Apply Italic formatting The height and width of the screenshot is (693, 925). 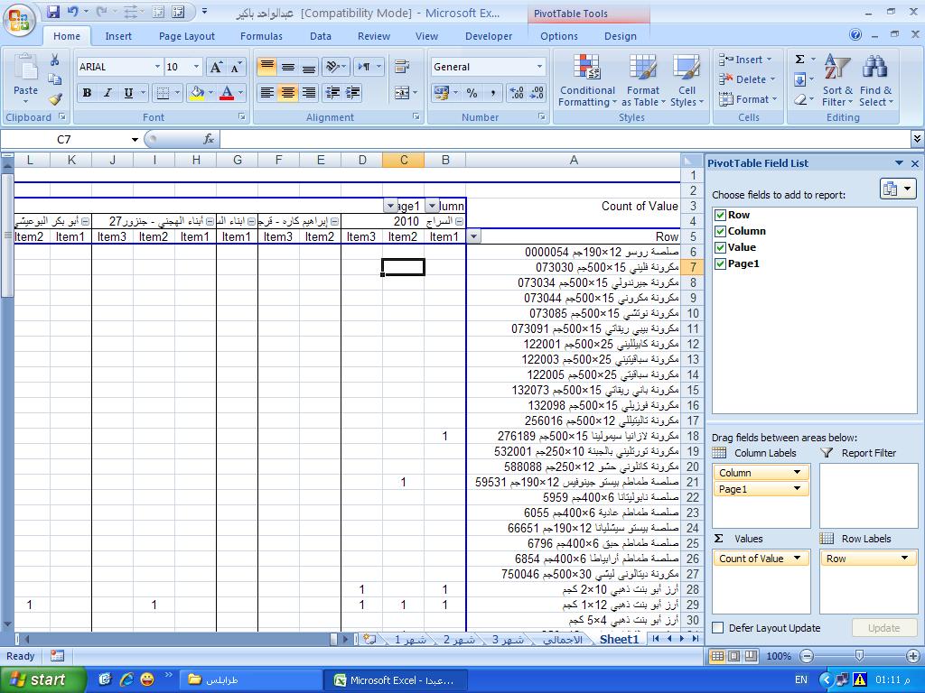[x=107, y=93]
